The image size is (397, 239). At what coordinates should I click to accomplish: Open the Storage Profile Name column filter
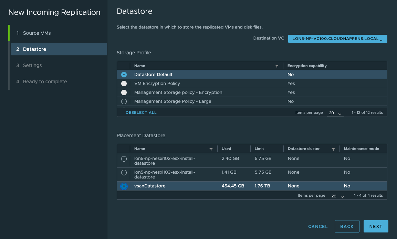coord(276,66)
